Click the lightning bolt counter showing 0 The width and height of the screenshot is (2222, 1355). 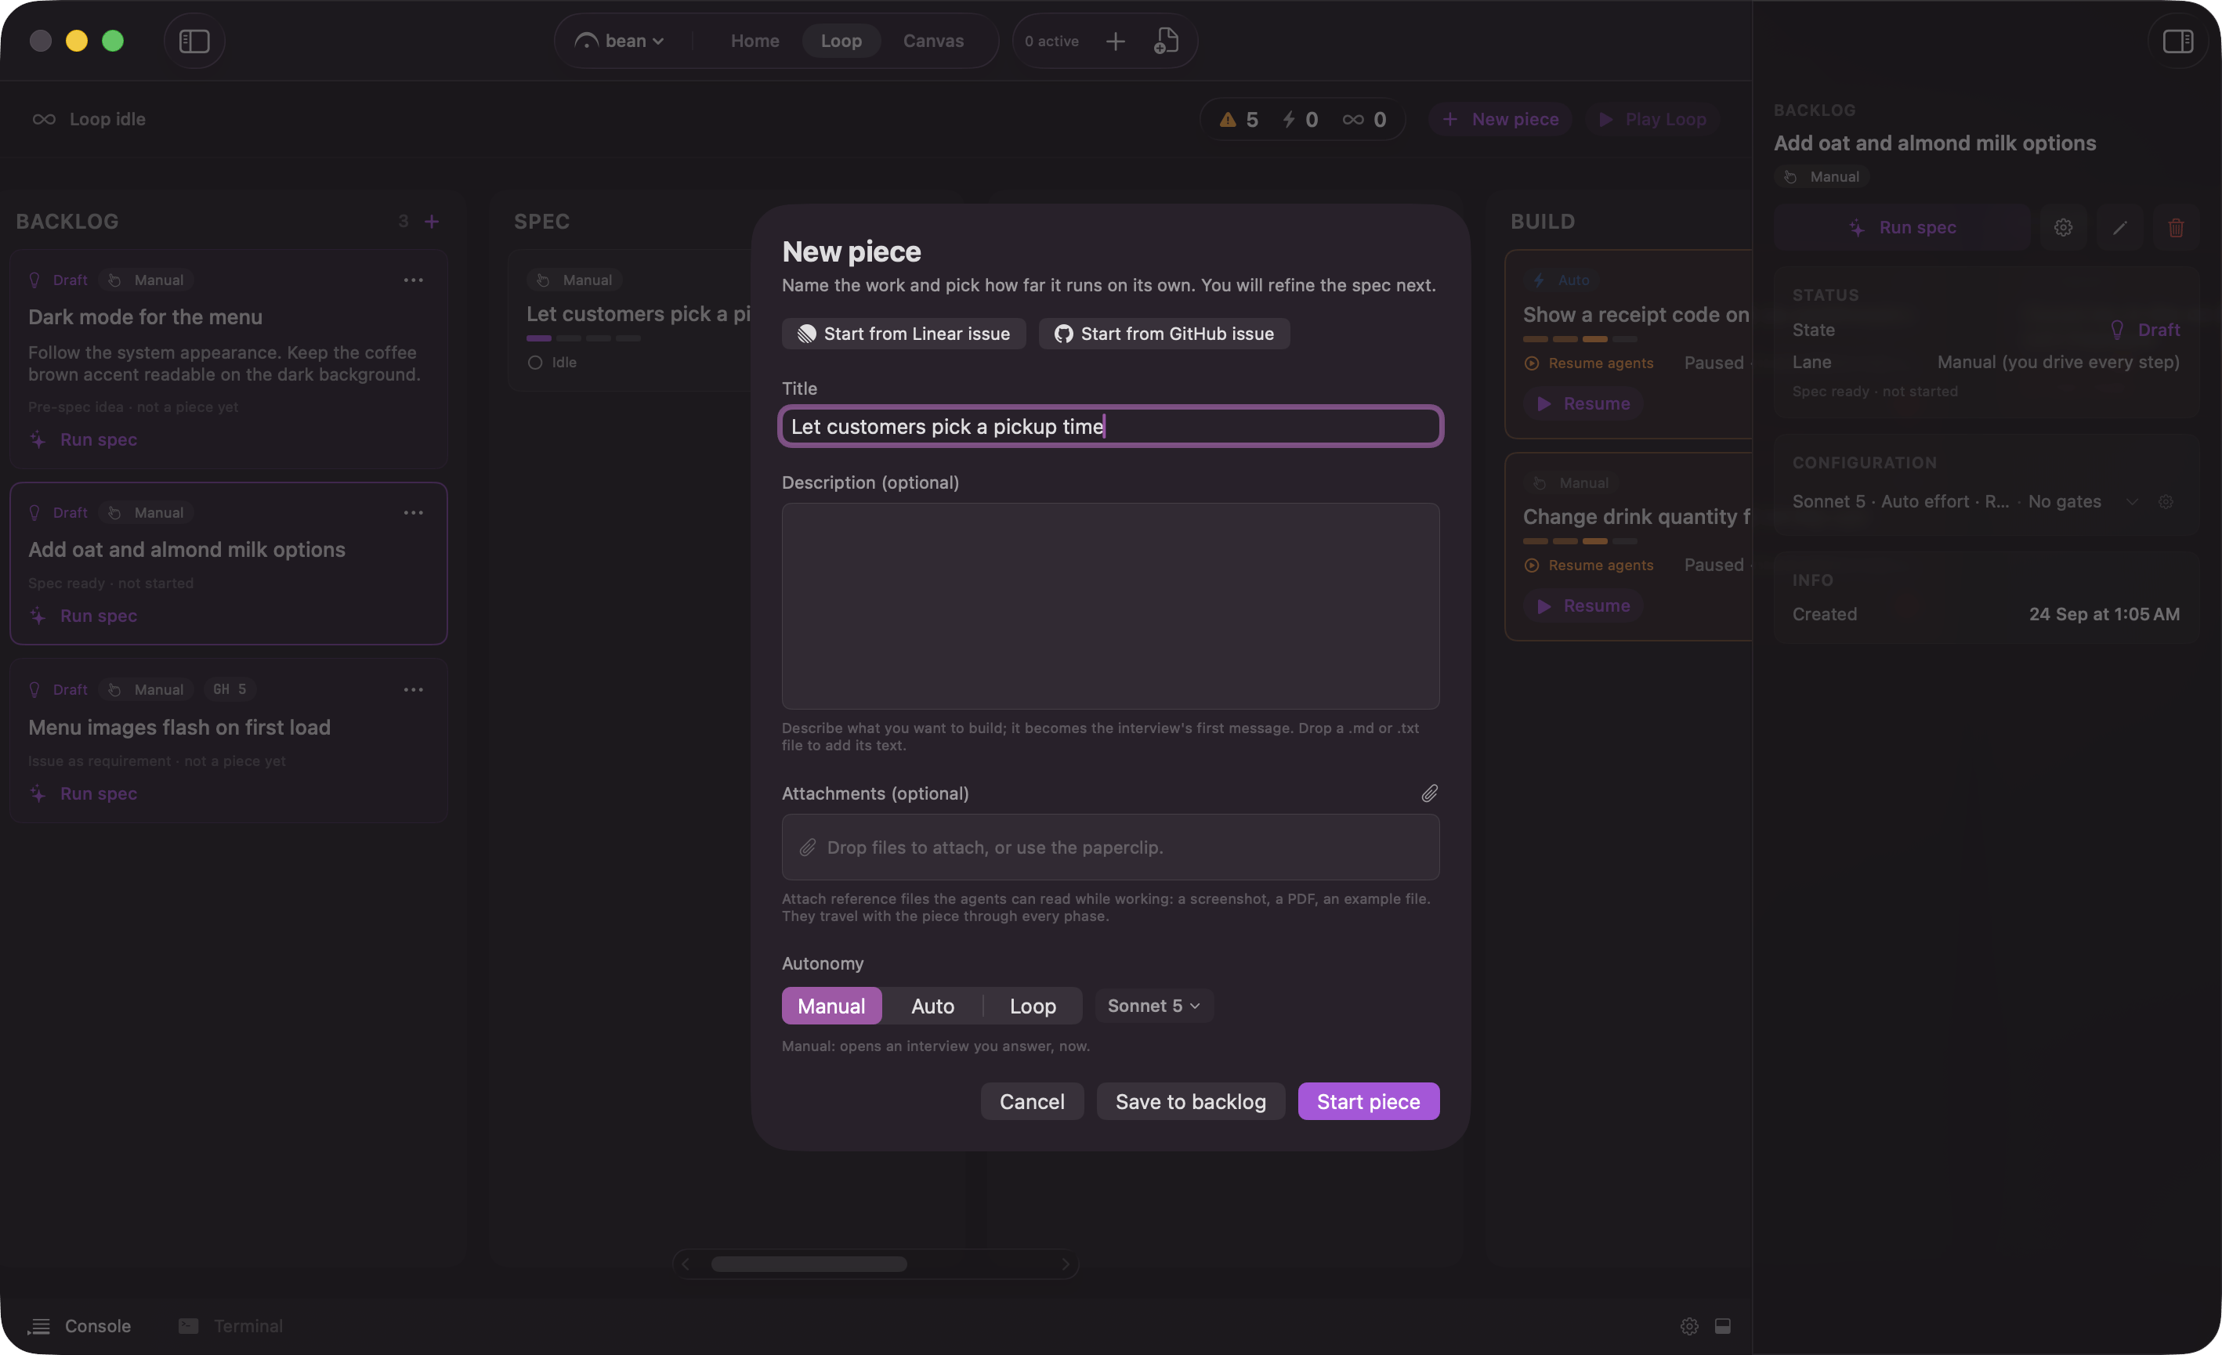(x=1301, y=120)
